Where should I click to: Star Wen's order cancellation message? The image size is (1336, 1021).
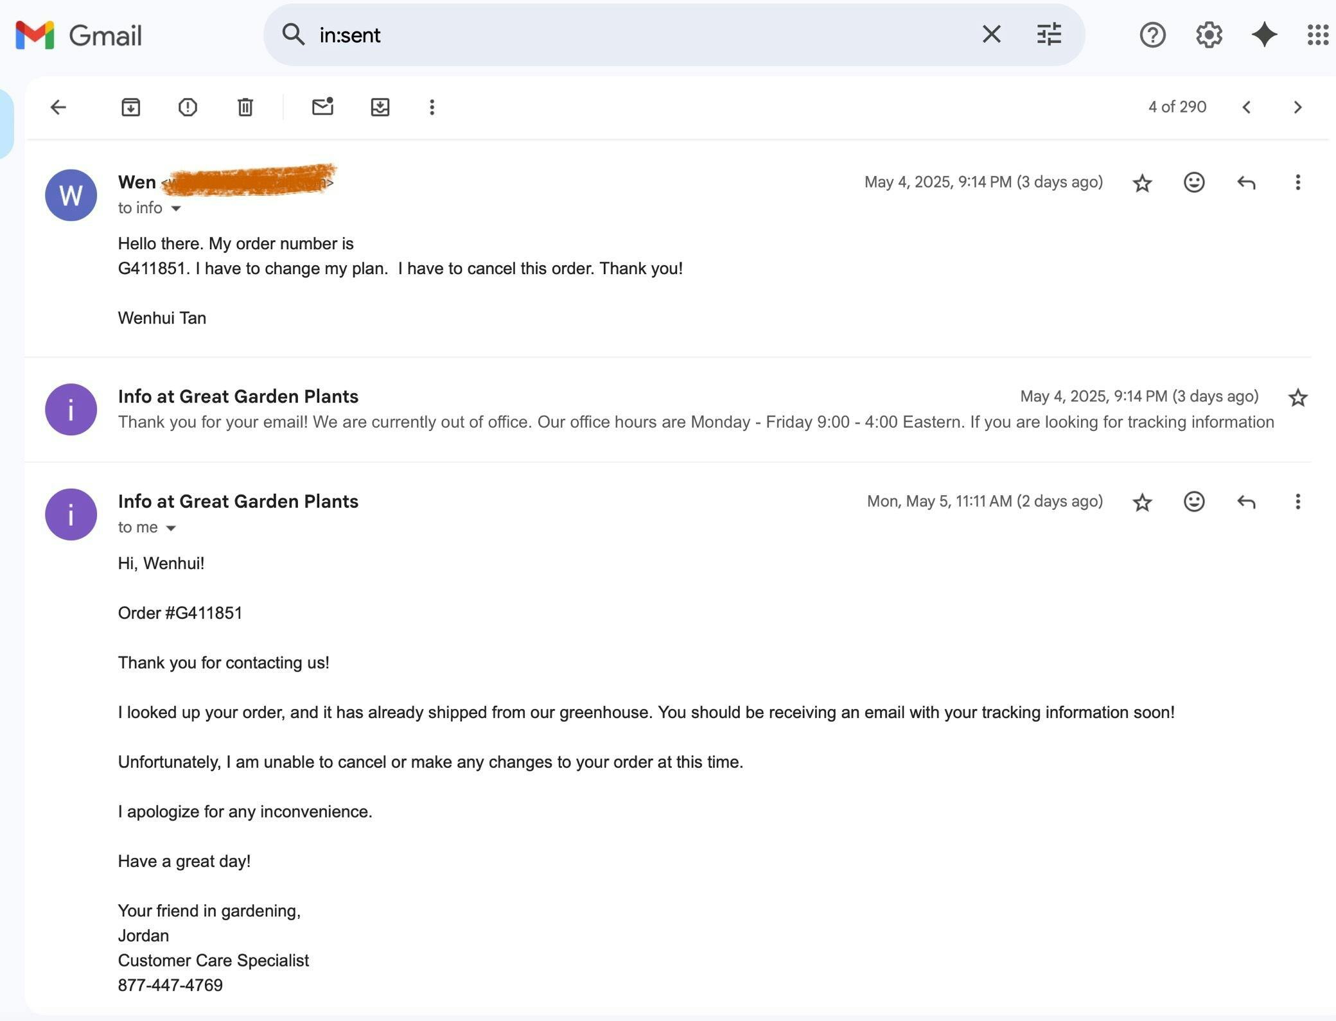point(1141,183)
